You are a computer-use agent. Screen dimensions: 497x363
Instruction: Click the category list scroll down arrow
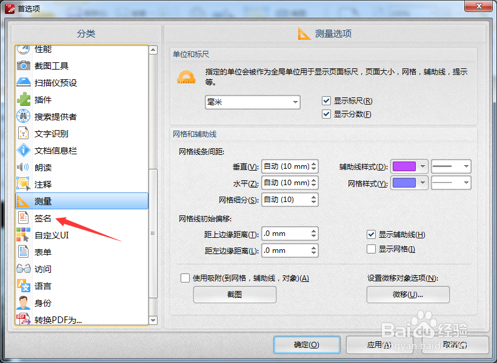click(x=153, y=320)
